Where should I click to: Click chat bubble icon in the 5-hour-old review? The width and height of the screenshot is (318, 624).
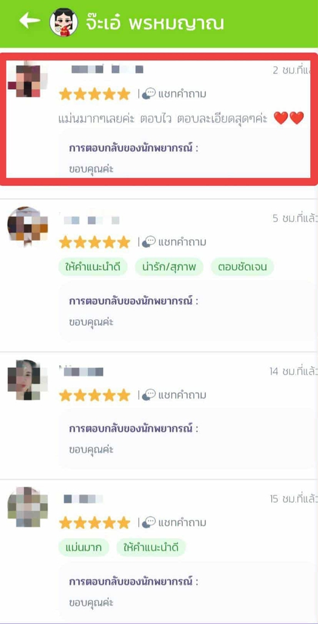149,242
